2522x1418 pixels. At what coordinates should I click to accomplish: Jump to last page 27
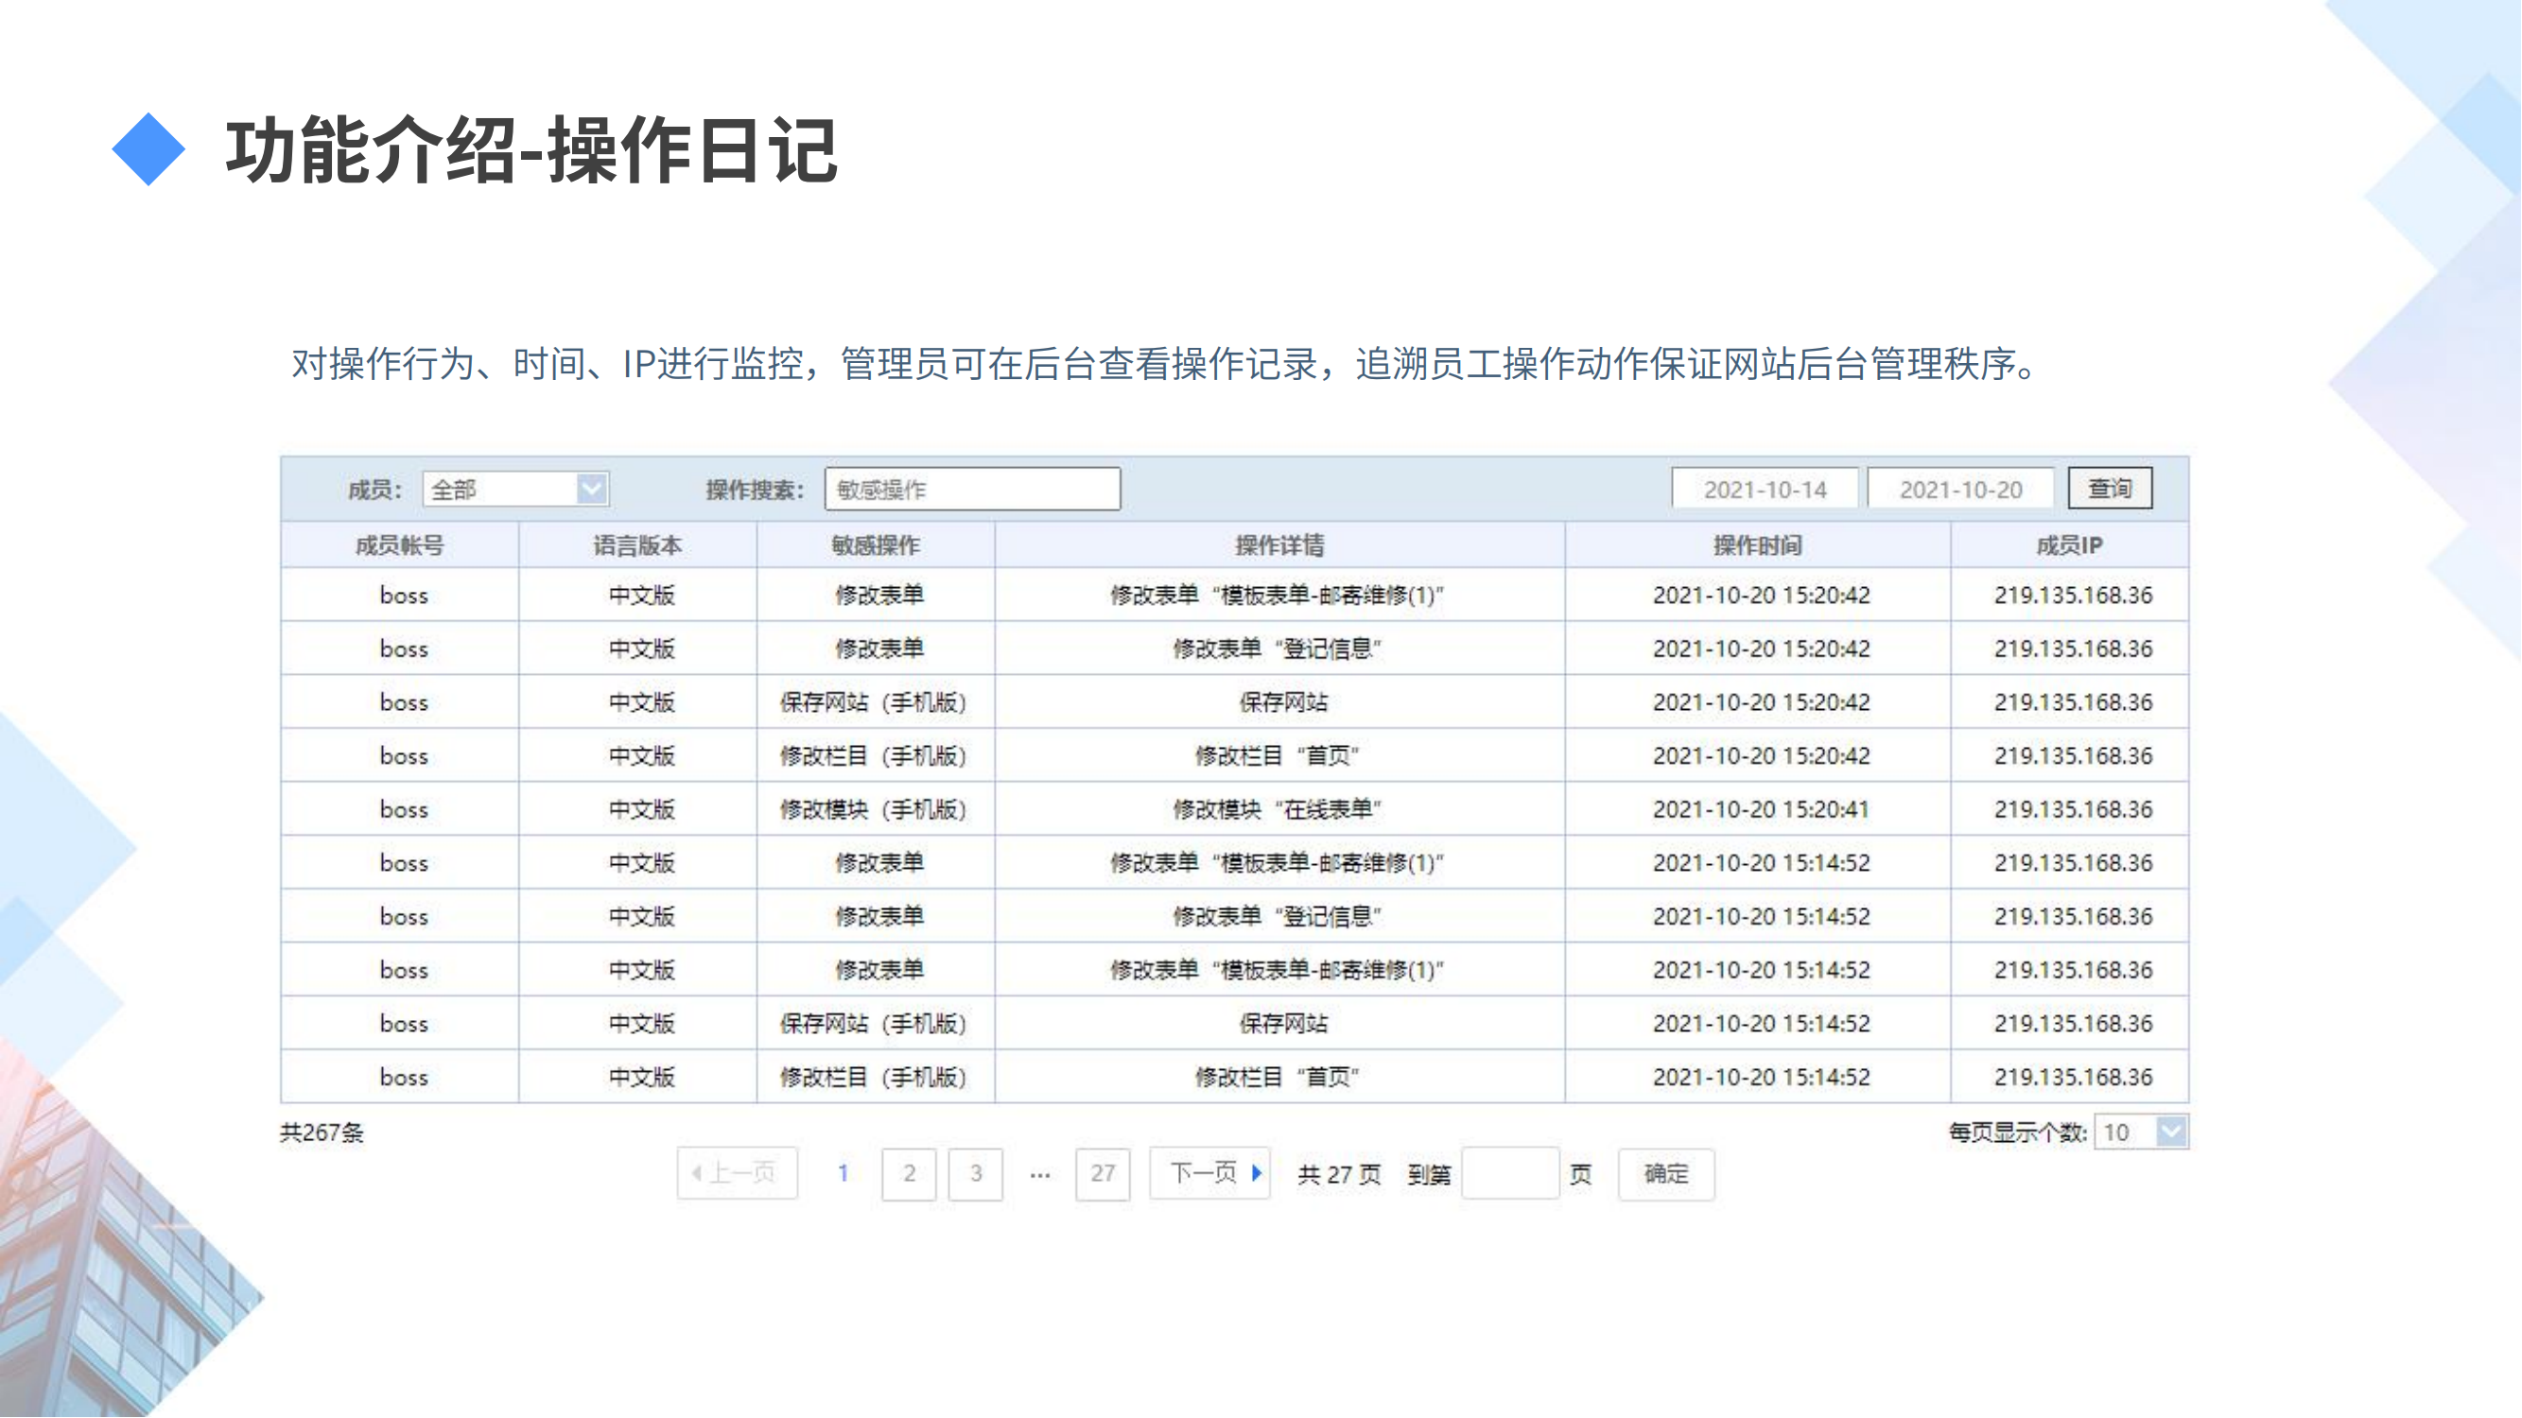tap(1103, 1173)
